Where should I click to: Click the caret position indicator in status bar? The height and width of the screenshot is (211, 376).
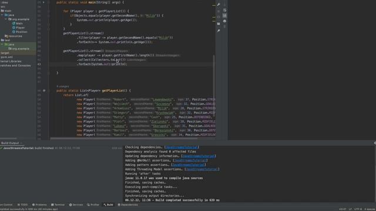(343, 209)
